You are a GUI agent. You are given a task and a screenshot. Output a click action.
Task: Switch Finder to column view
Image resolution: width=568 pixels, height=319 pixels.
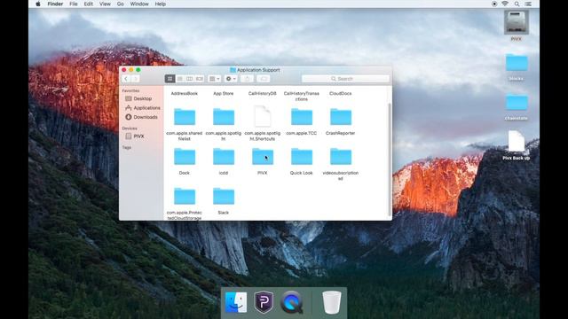click(x=189, y=79)
